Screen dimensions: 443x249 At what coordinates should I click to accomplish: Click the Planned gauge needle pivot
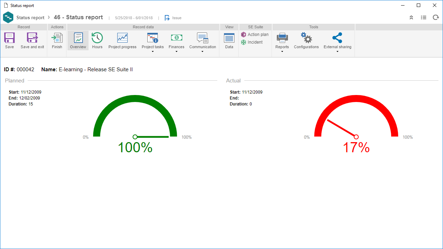point(135,137)
